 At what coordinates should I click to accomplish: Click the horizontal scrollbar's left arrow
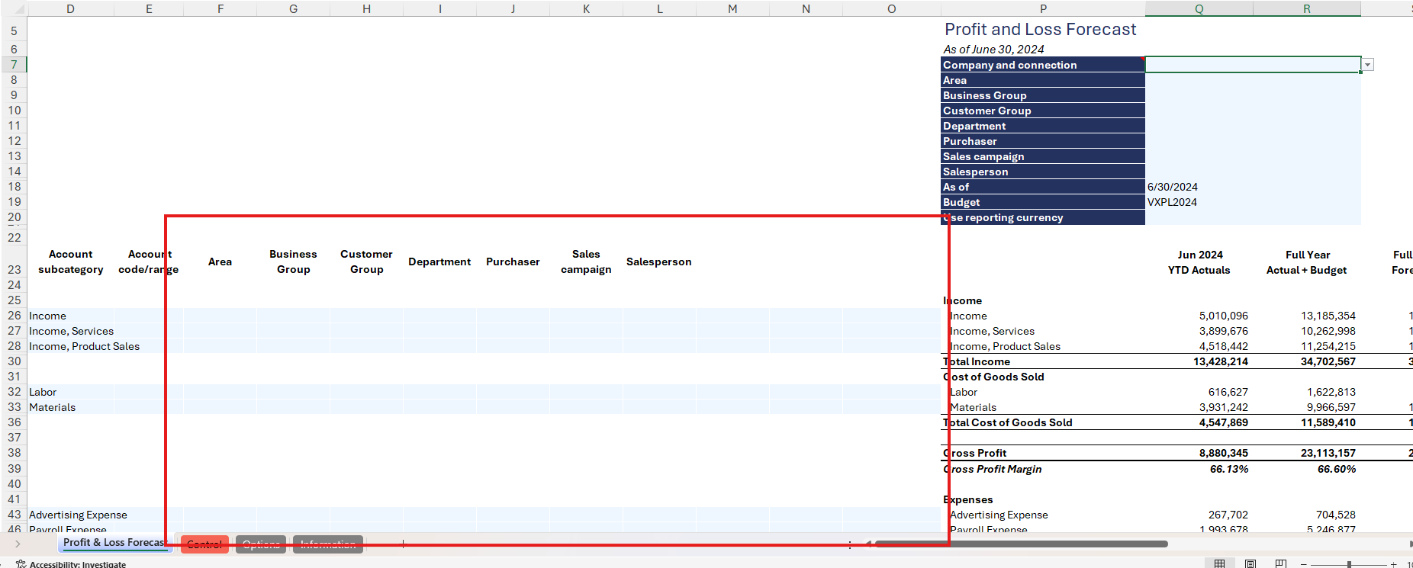867,544
